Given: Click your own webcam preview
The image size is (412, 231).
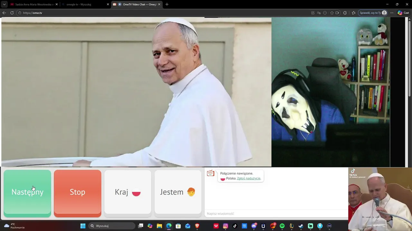Looking at the screenshot, I should tap(331, 92).
